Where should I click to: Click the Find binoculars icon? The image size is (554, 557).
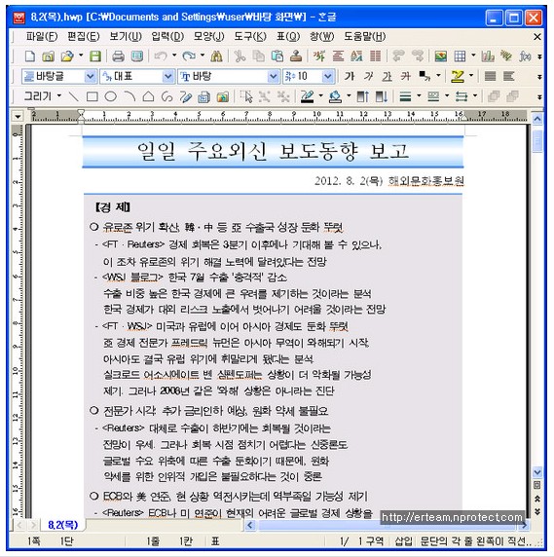click(216, 56)
